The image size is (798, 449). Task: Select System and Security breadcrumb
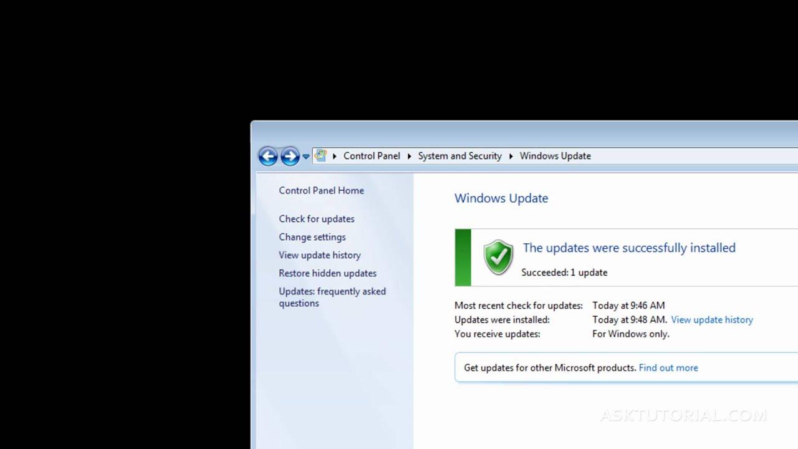(x=459, y=156)
